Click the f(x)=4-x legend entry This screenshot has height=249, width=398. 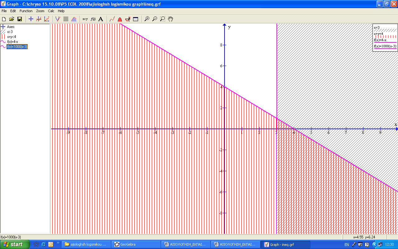point(385,40)
